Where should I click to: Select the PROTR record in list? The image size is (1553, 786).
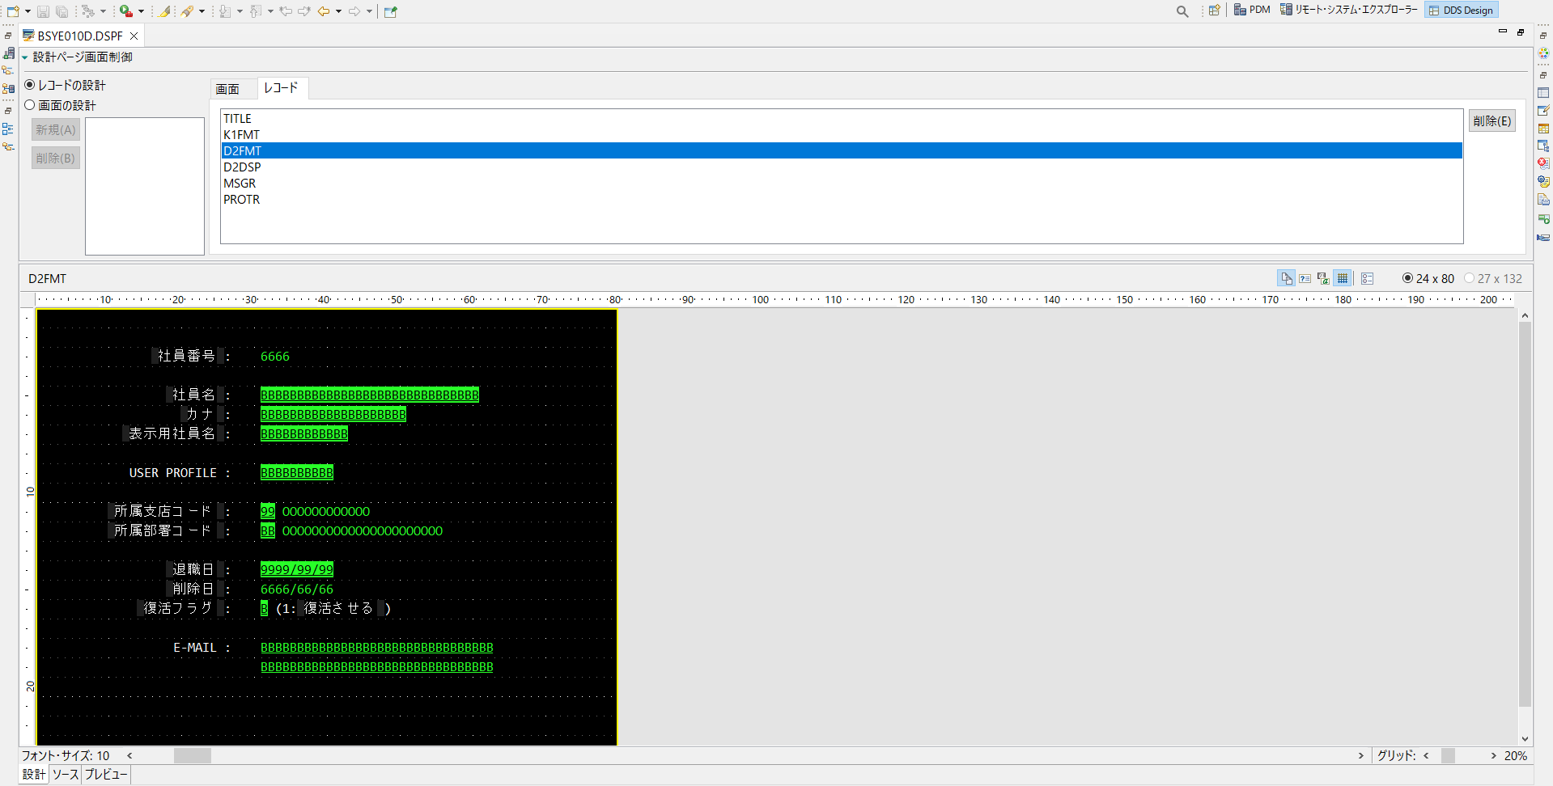click(842, 199)
